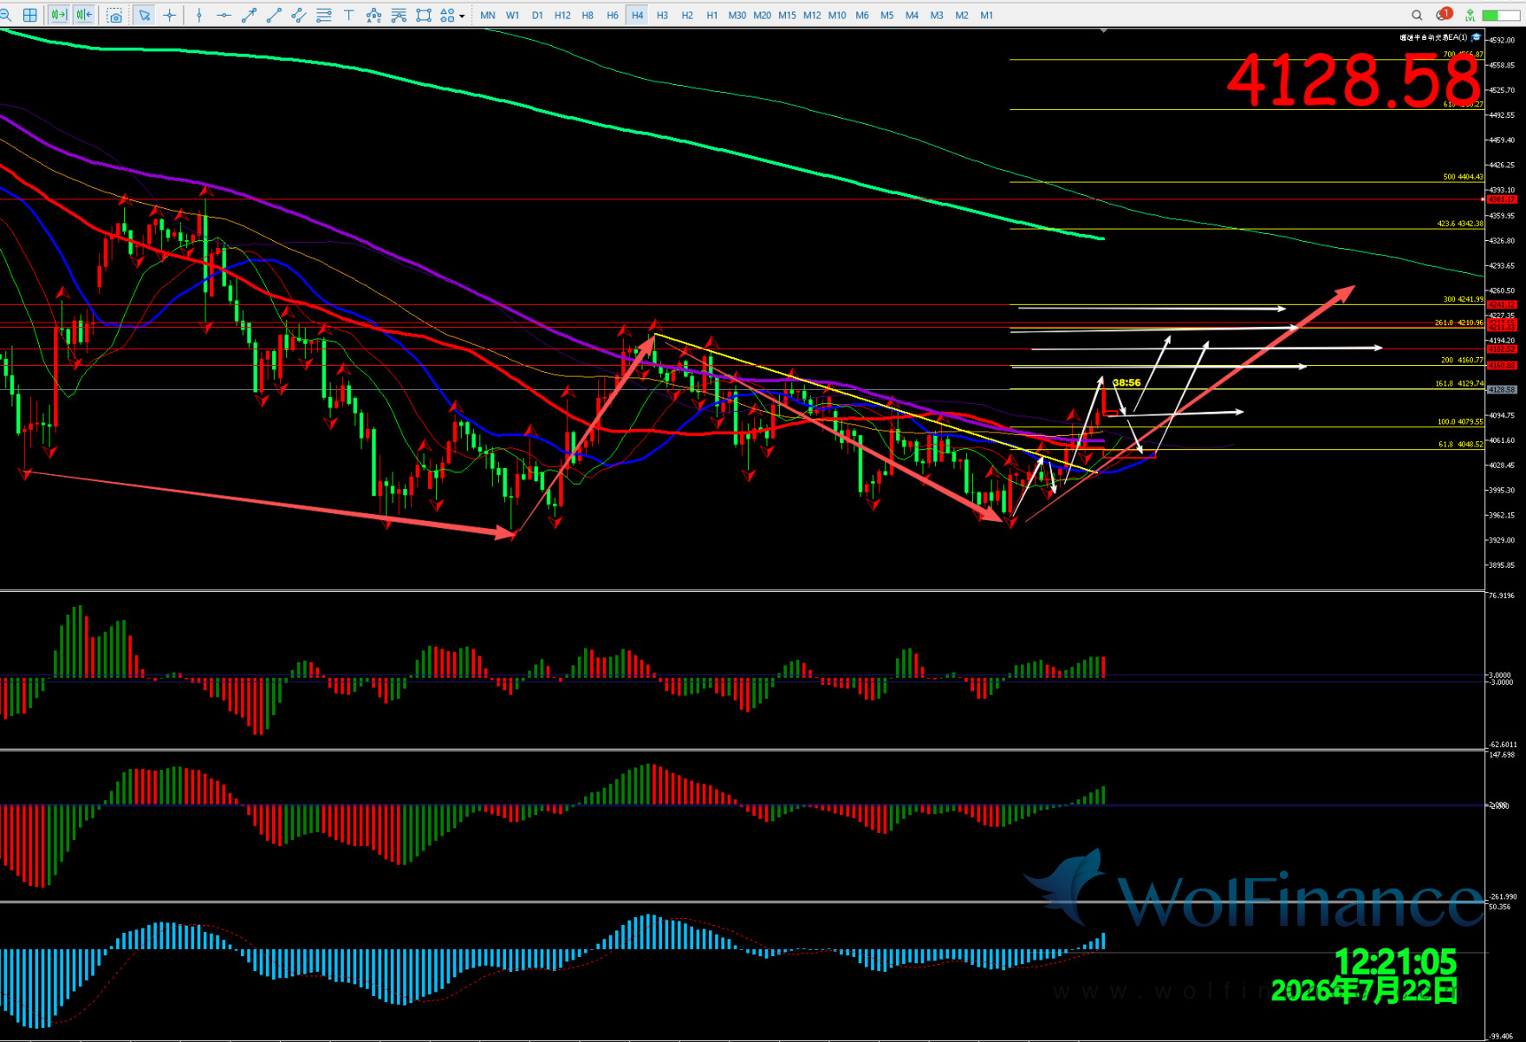Screen dimensions: 1526x1042
Task: Click the Fibonacci 300 4241.99 label
Action: (x=1463, y=299)
